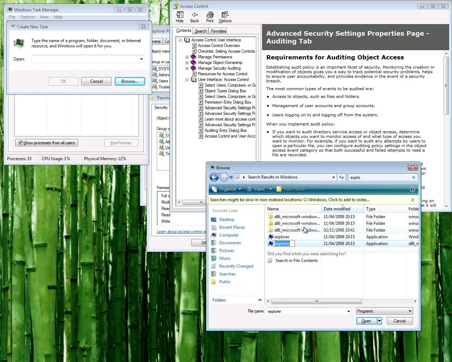
Task: Open the Organize dropdown menu
Action: pos(230,189)
